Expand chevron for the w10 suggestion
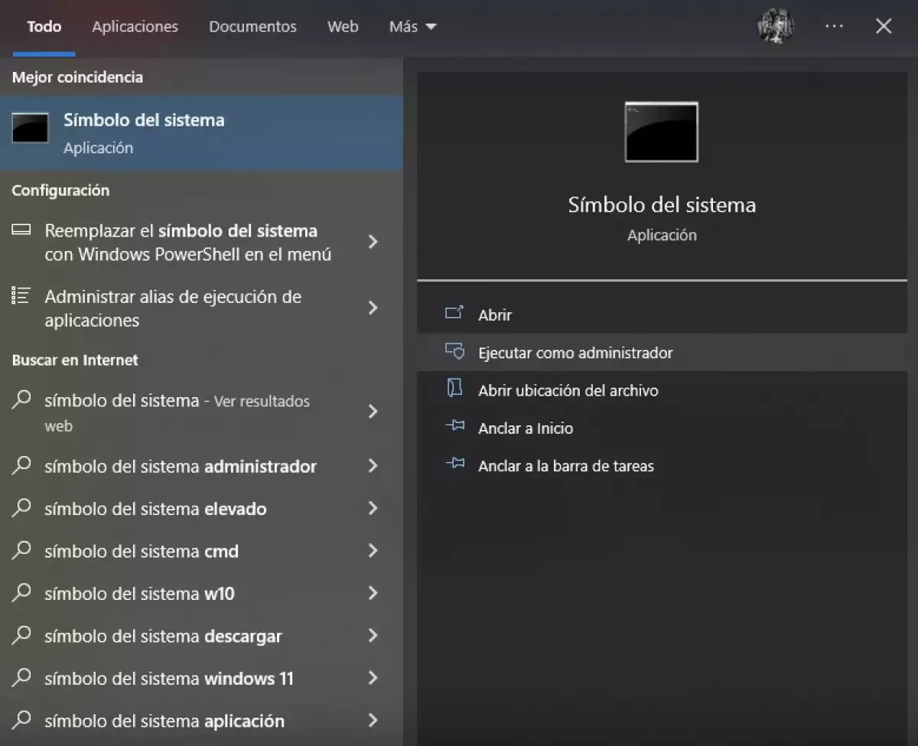 pos(373,593)
